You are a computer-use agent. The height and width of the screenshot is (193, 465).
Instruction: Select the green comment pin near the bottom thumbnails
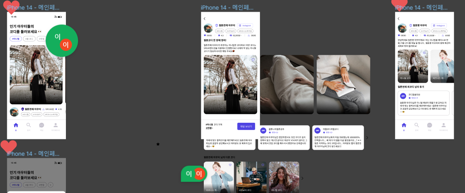(x=193, y=174)
